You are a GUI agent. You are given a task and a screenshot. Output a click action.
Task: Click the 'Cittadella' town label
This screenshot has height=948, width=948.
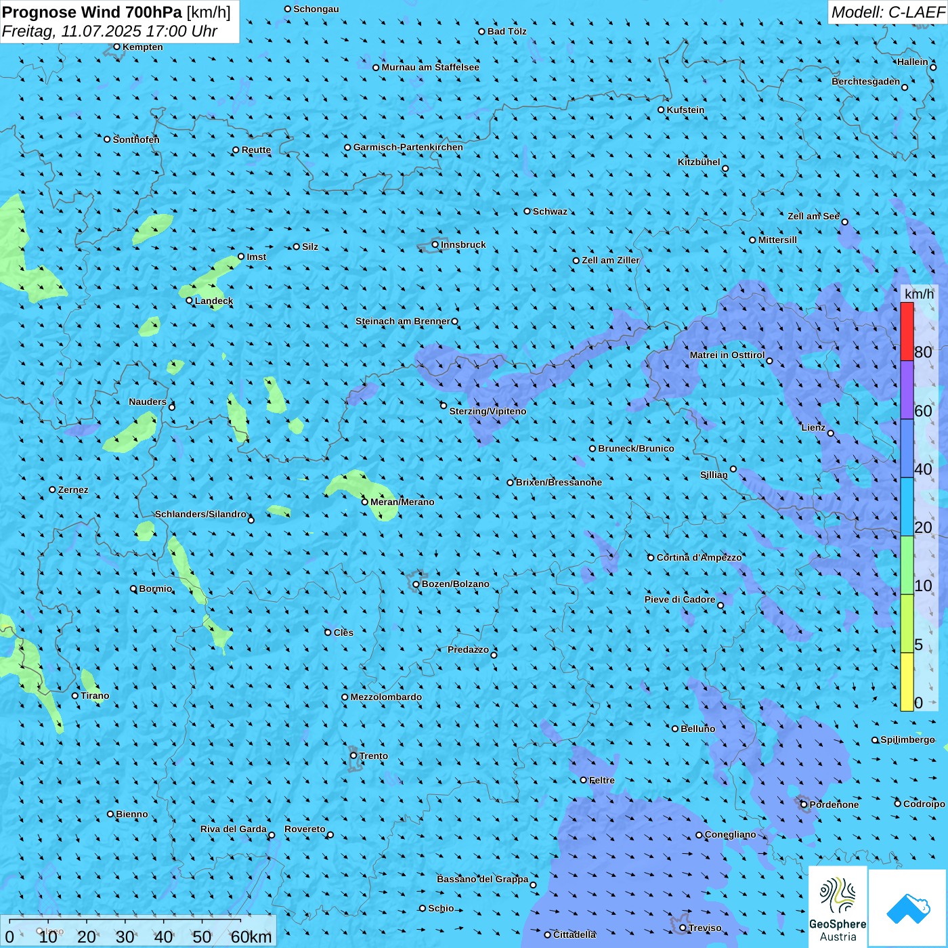point(575,934)
